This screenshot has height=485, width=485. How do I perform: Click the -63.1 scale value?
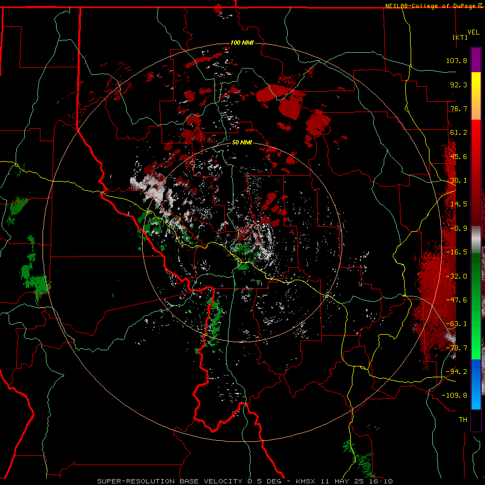[456, 324]
